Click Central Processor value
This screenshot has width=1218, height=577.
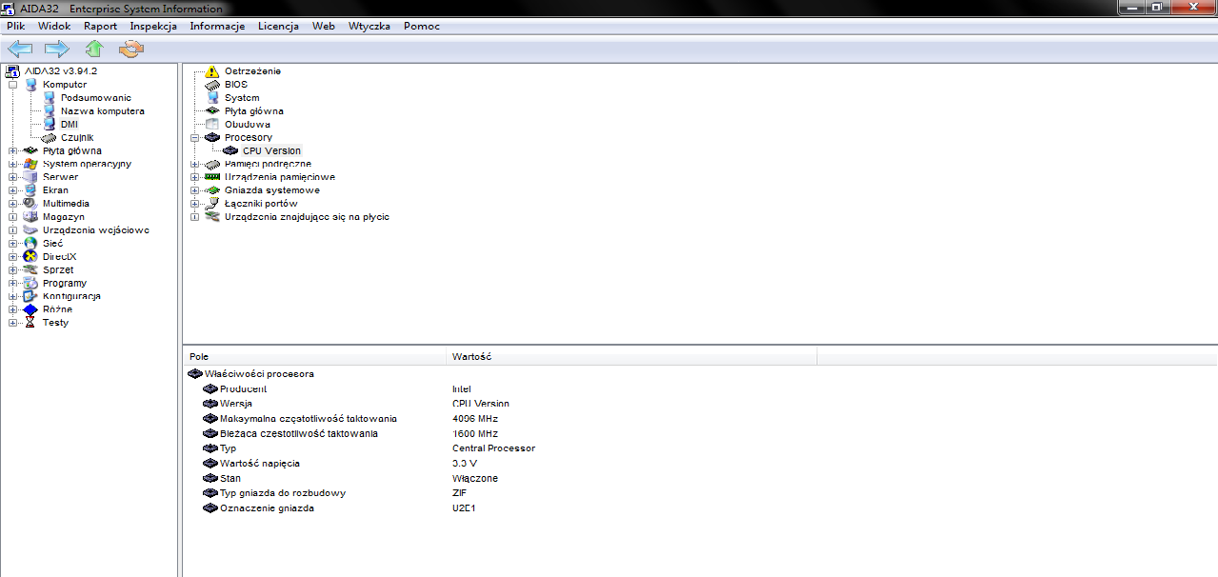click(x=493, y=448)
